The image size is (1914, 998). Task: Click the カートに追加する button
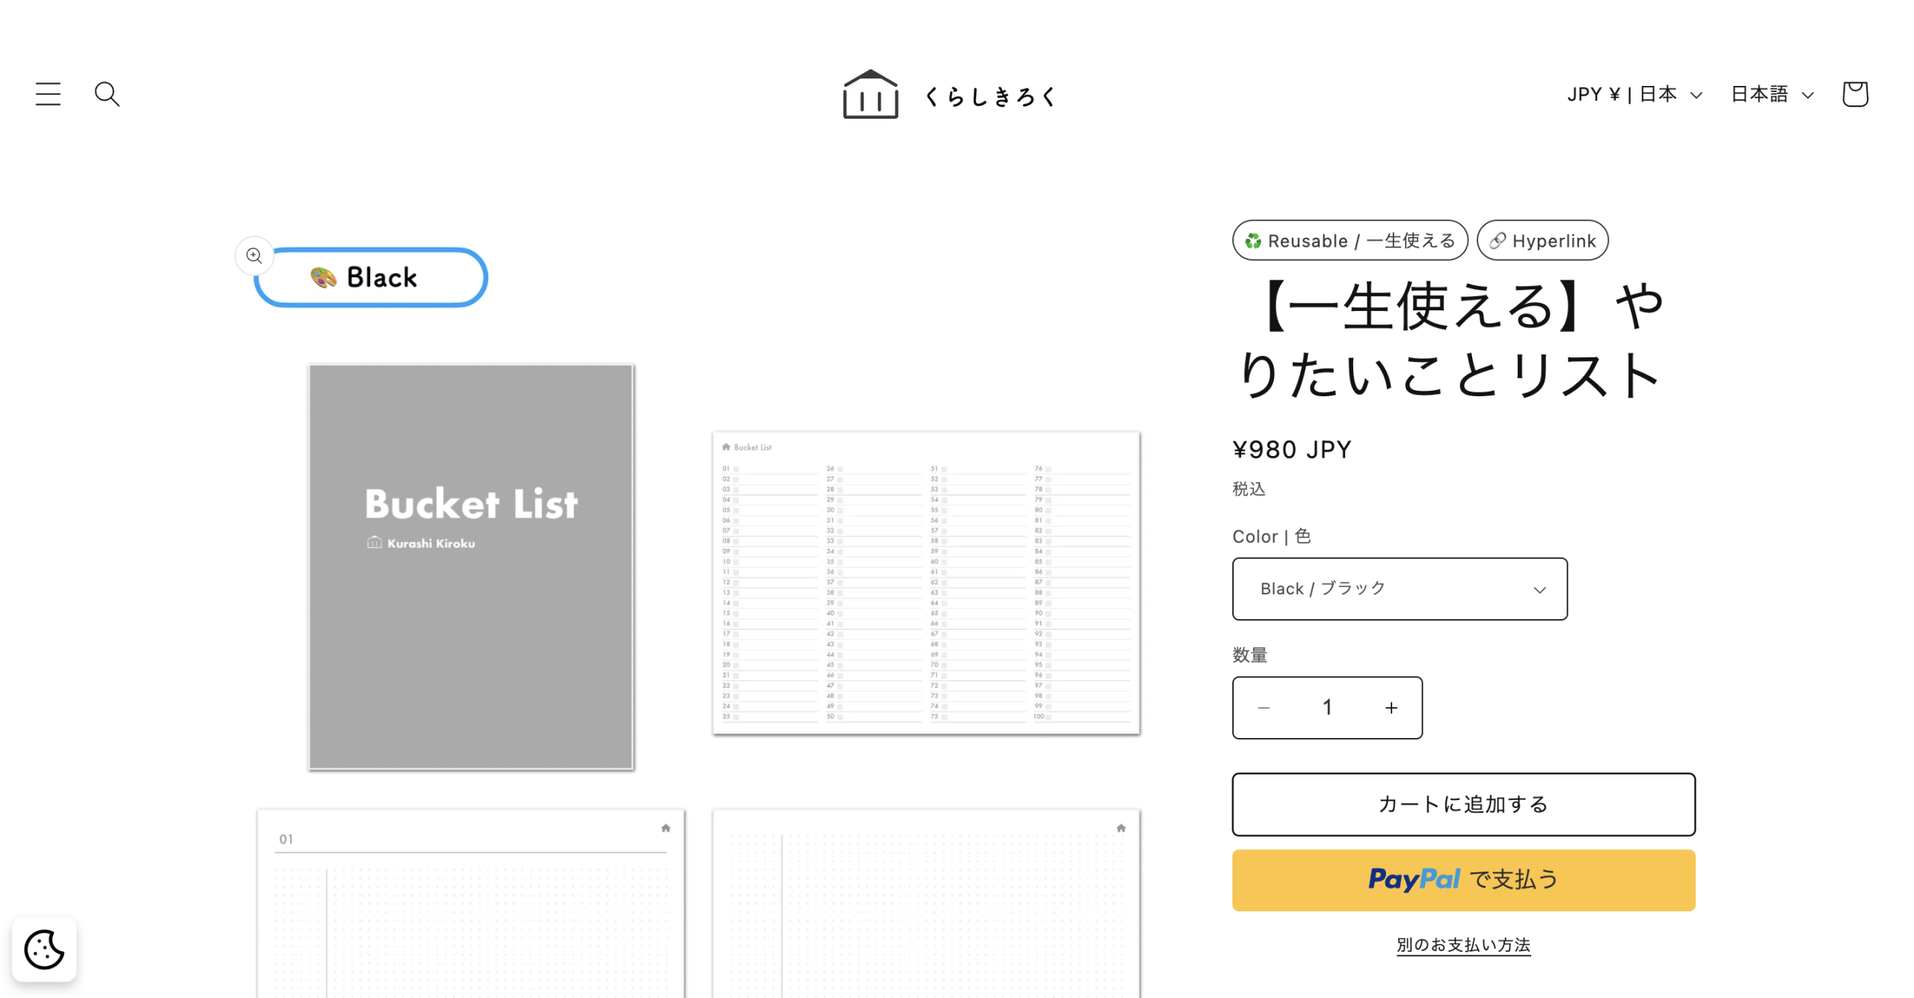[1463, 804]
